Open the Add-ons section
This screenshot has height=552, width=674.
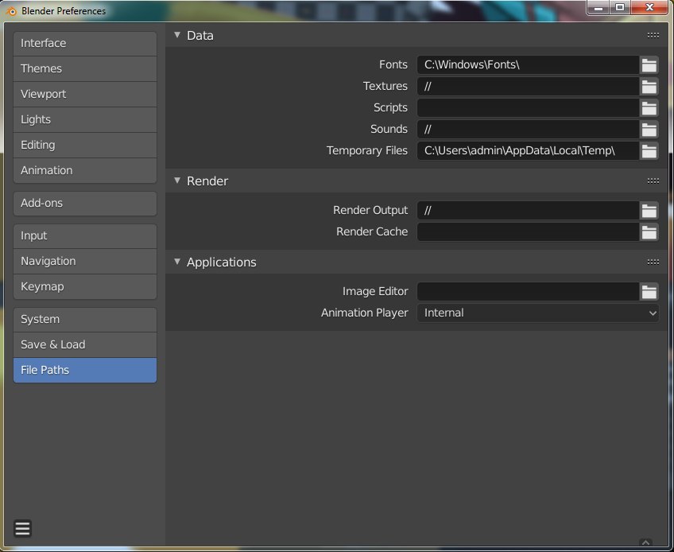coord(85,203)
